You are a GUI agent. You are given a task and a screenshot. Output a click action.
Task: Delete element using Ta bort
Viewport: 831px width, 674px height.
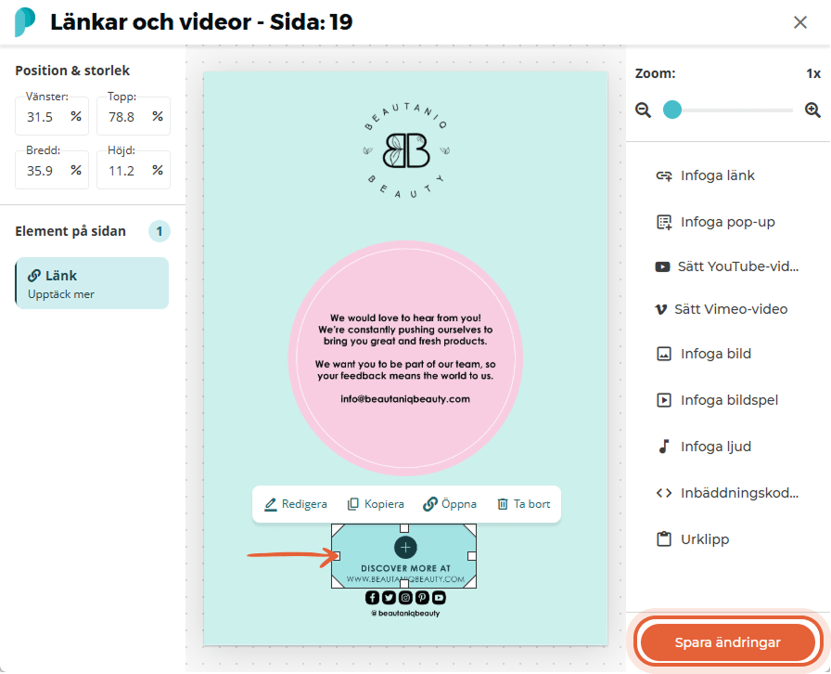click(524, 503)
